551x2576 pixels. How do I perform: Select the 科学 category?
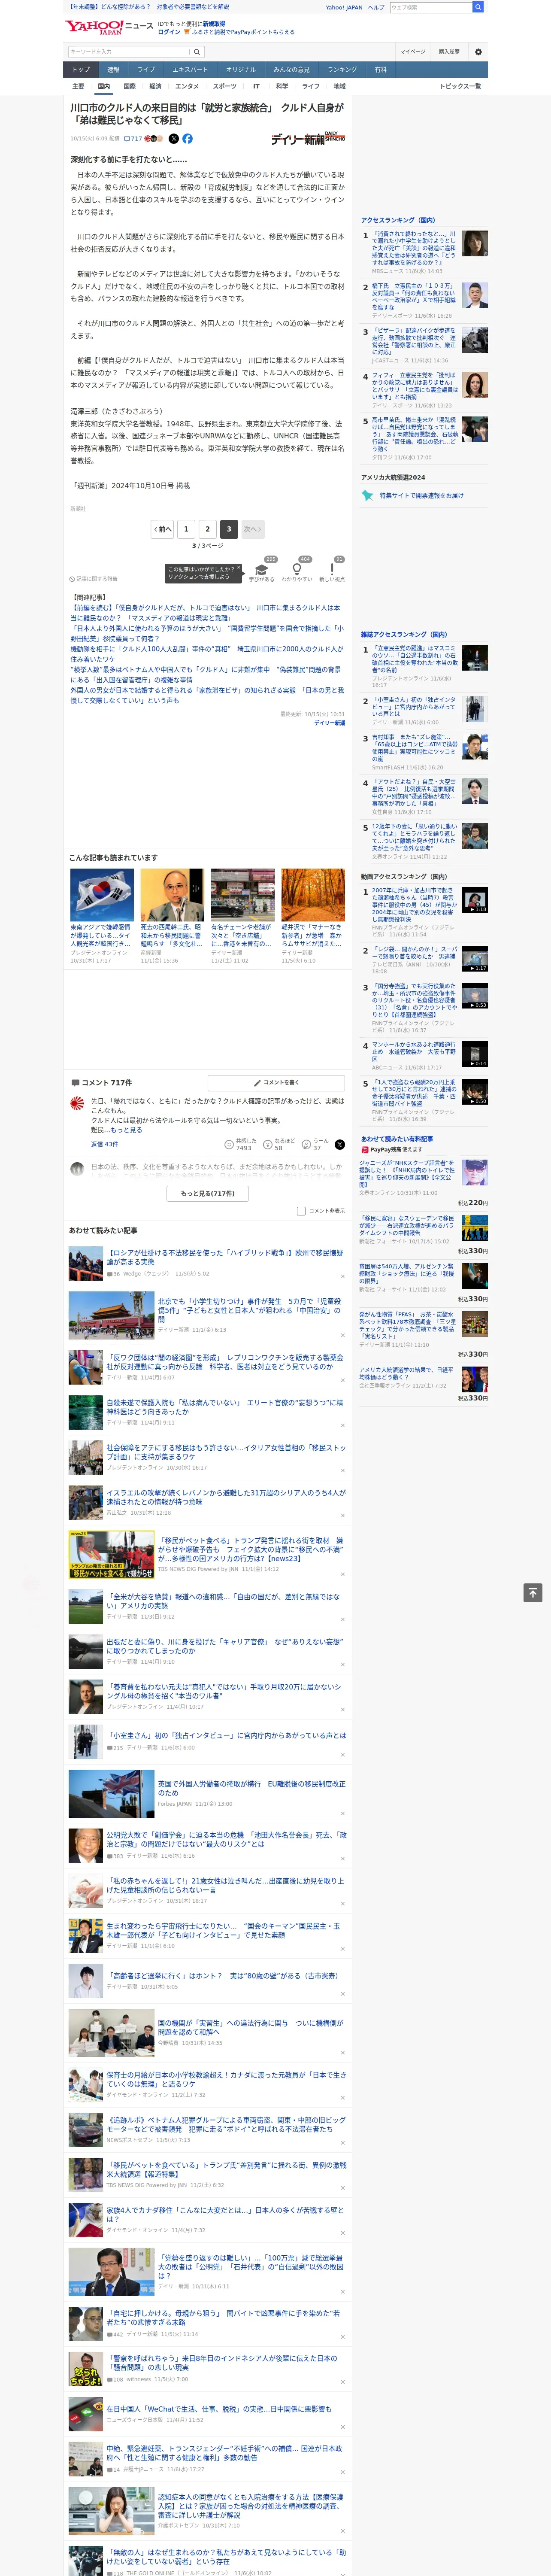tap(282, 86)
